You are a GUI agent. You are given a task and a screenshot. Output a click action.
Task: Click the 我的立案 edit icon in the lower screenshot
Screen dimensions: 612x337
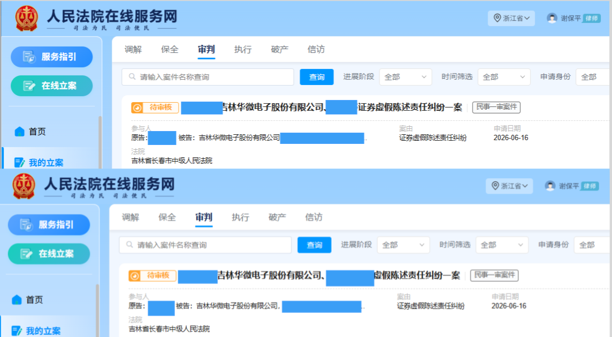[17, 331]
